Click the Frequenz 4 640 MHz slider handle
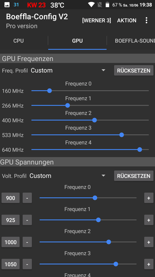The image size is (155, 277). point(140,150)
